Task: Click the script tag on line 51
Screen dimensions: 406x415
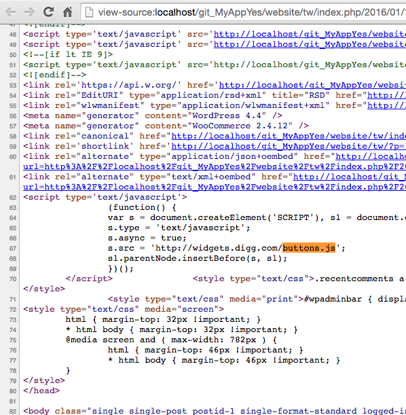Action: click(x=215, y=65)
